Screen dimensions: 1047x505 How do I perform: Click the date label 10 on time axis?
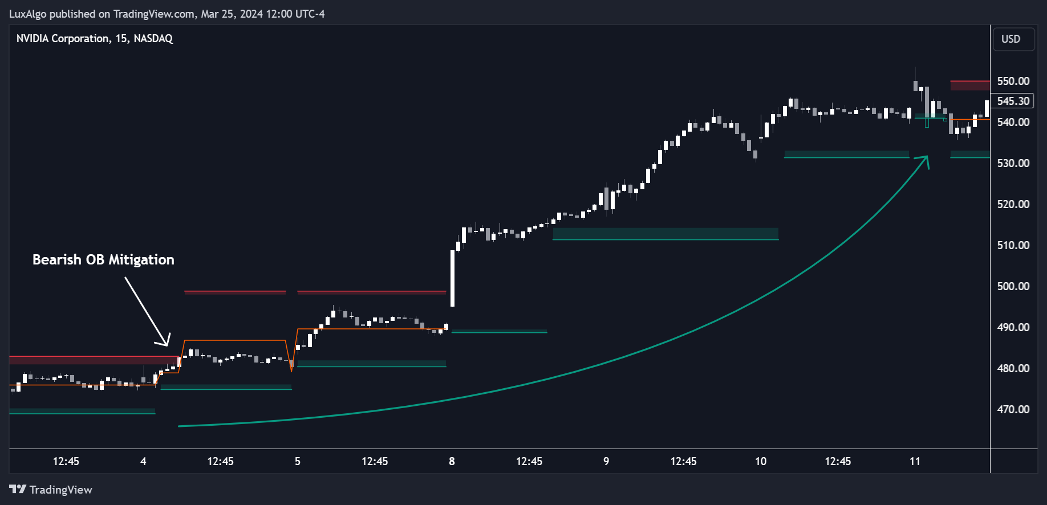761,461
